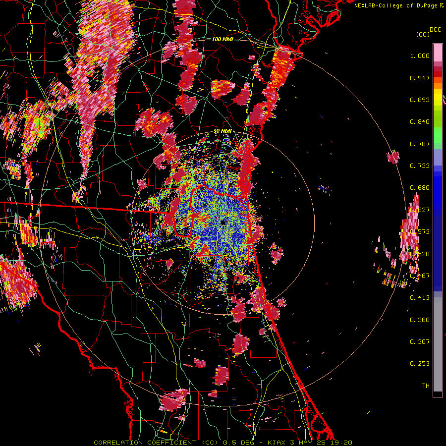The image size is (446, 446).
Task: Click the 0.787 scale value
Action: (420, 144)
